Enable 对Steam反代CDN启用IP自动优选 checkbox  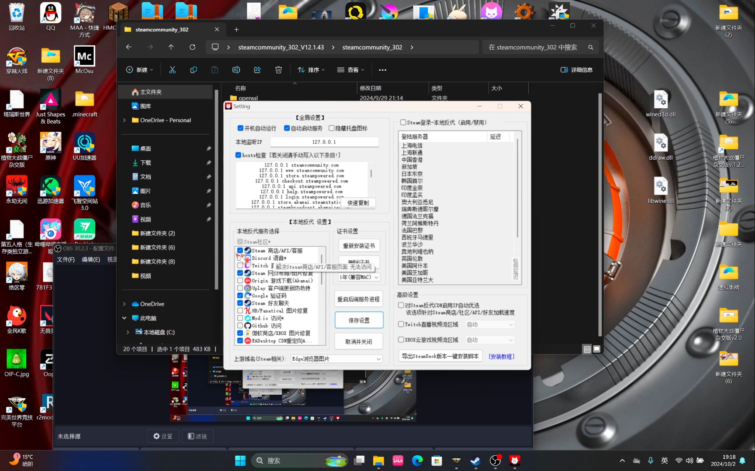[401, 305]
